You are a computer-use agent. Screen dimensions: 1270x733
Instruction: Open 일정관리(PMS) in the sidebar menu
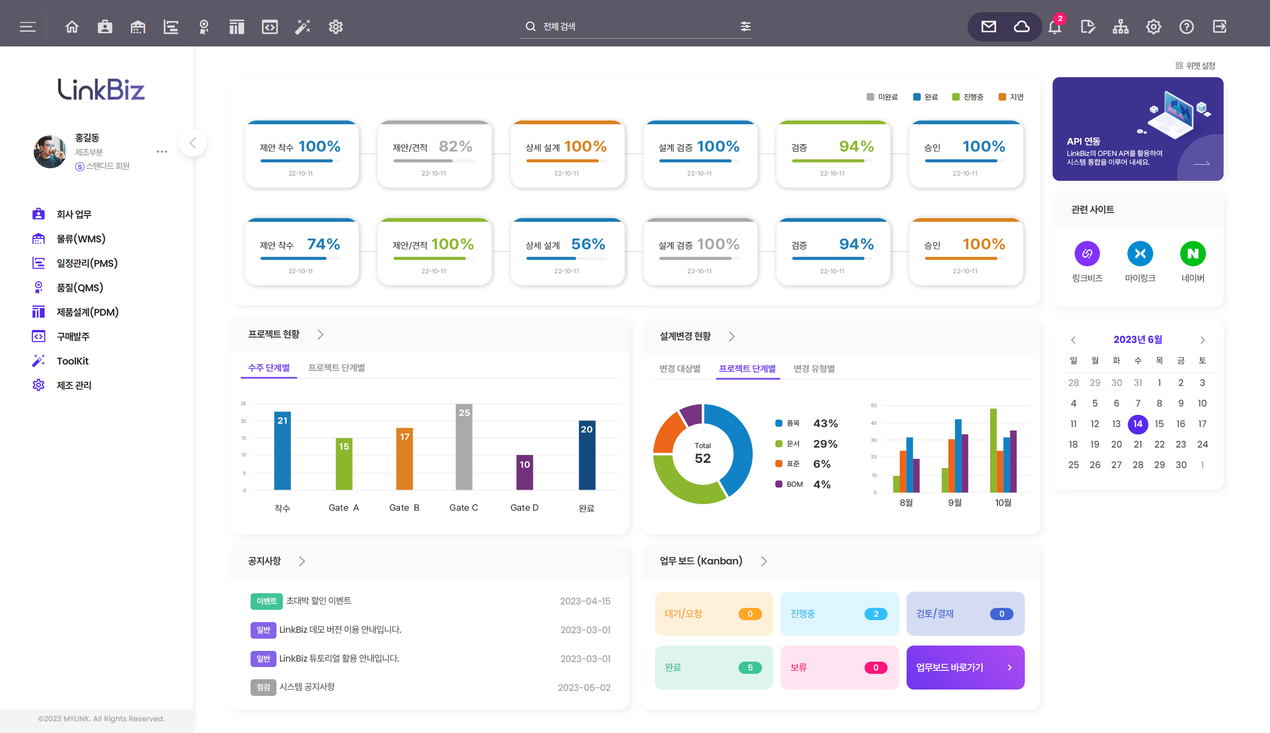point(86,263)
